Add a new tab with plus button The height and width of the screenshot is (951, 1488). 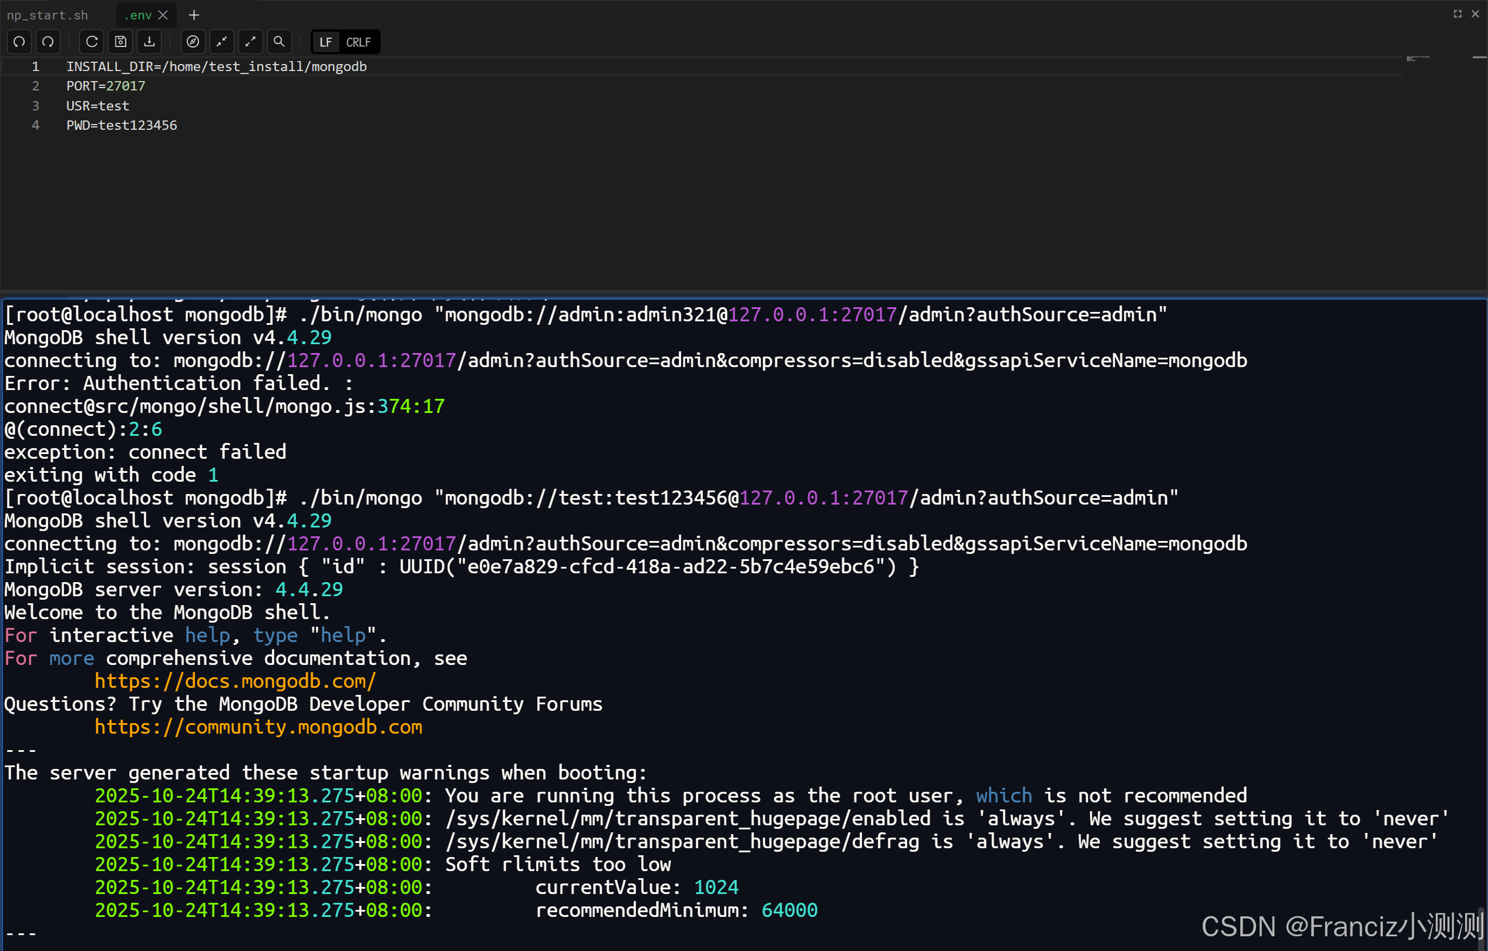point(194,15)
